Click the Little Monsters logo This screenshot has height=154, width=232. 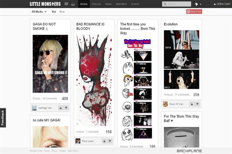pyautogui.click(x=45, y=4)
